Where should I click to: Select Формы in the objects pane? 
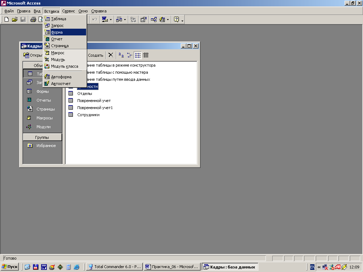(x=43, y=91)
